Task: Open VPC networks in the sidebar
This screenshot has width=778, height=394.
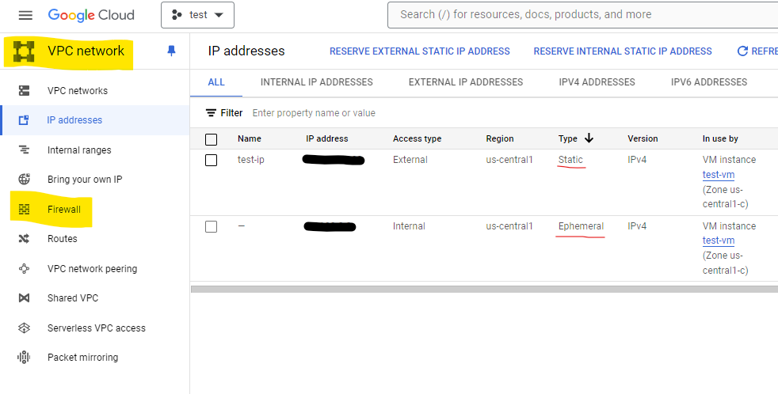Action: point(78,91)
